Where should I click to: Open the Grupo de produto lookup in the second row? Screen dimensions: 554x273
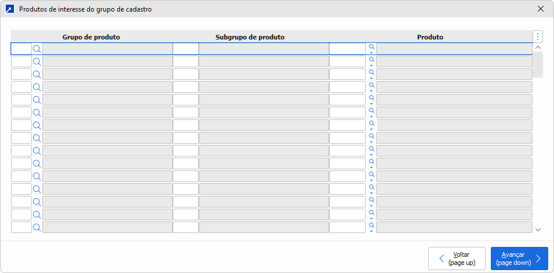(x=37, y=61)
